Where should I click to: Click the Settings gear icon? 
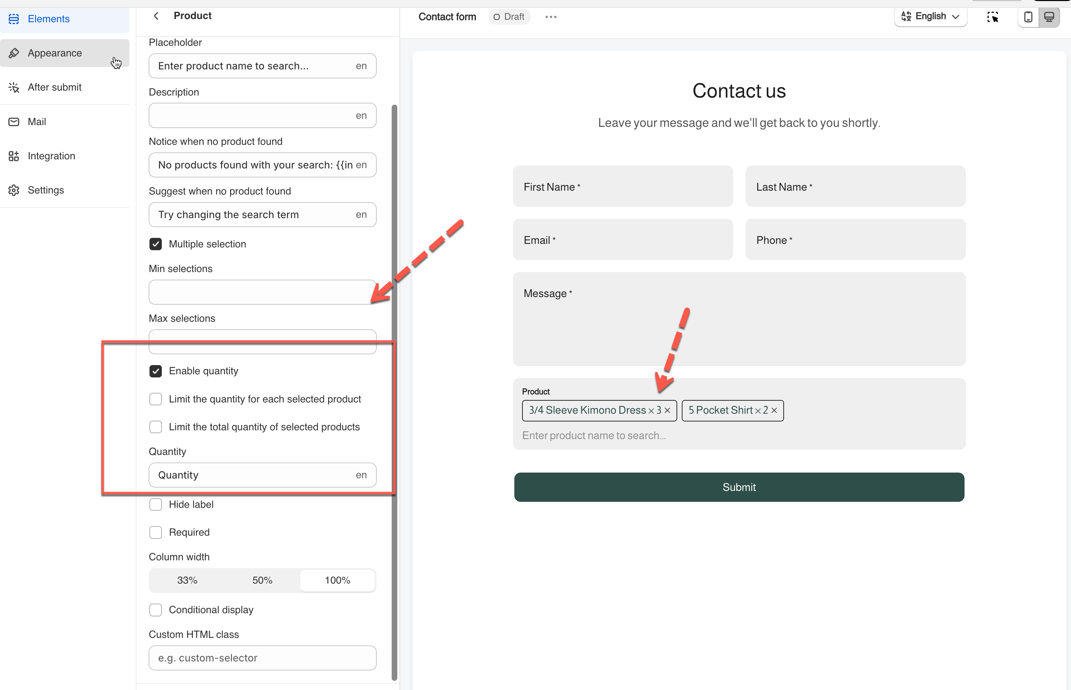14,190
